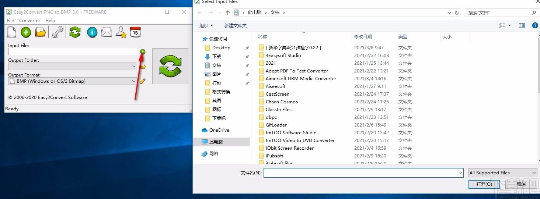The image size is (540, 199).
Task: Select the ClassIn Files folder
Action: point(278,109)
